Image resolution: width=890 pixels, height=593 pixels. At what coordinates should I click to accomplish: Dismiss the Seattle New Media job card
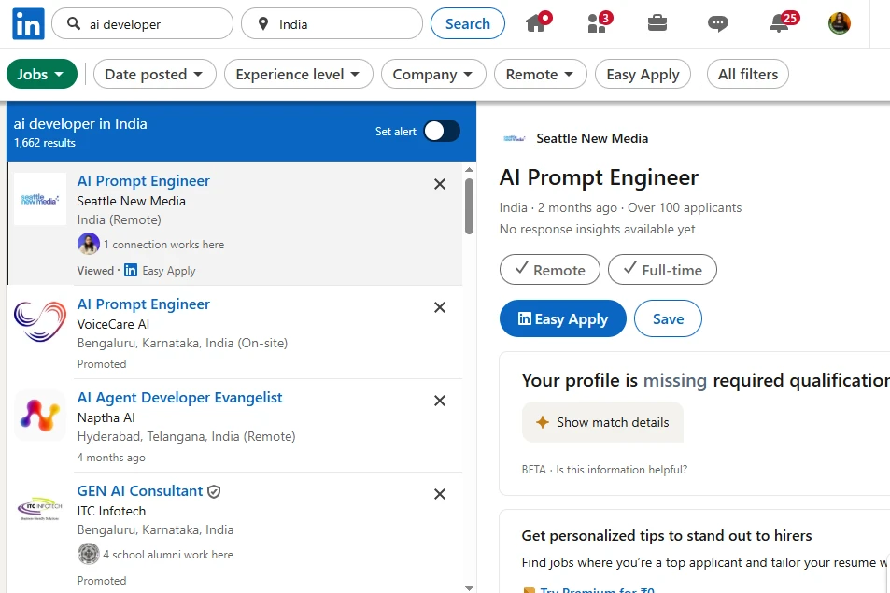pos(440,184)
